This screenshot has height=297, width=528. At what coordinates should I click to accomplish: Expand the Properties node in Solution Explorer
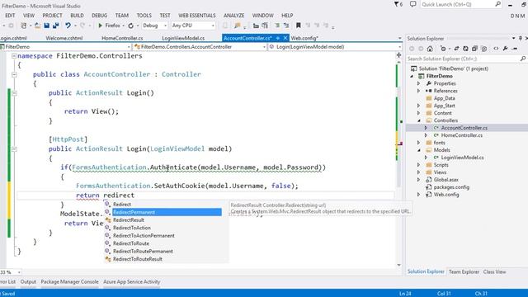[418, 83]
